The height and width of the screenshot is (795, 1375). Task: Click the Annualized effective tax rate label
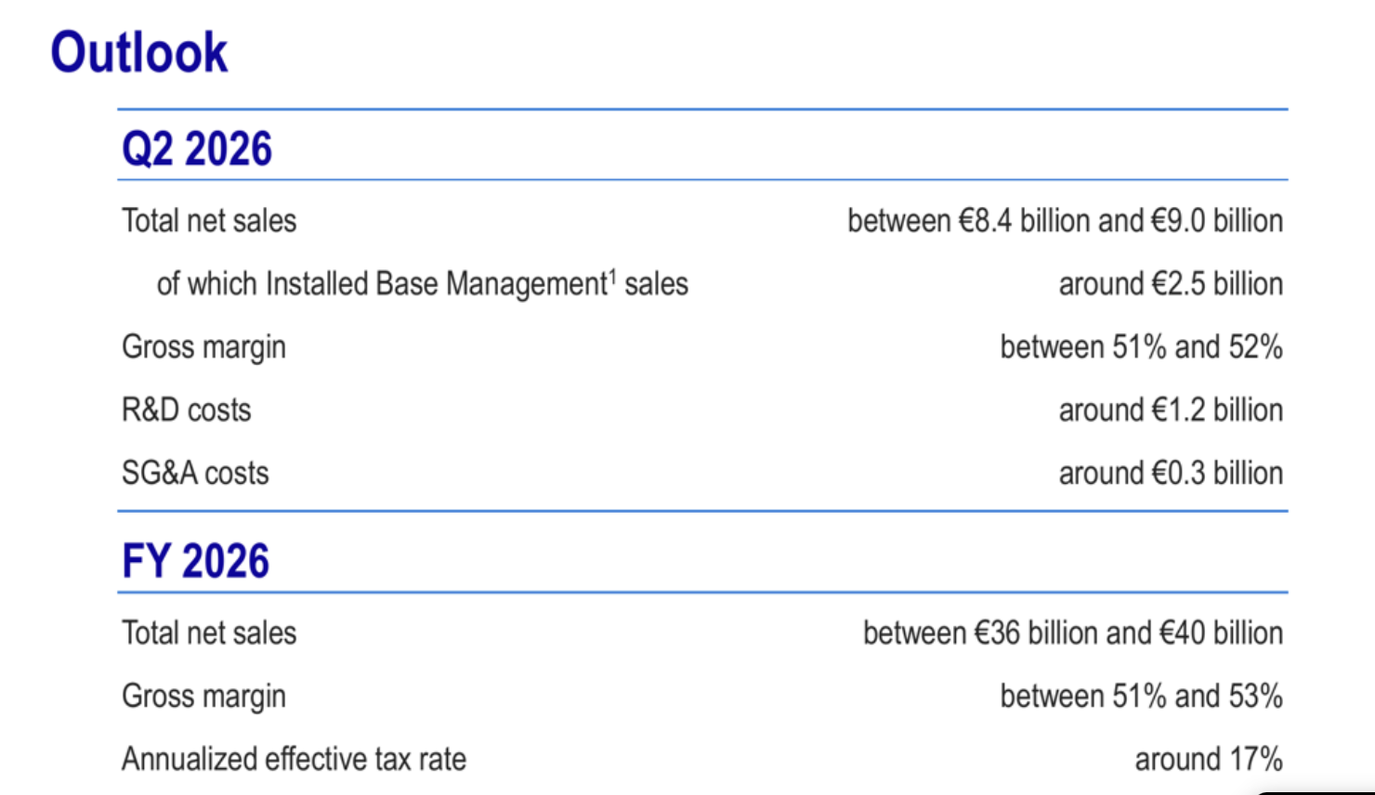[x=294, y=760]
